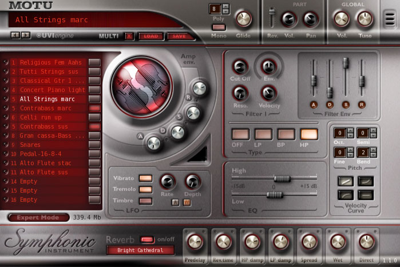Select part 2 Tutti Strings sus
Screen dimensions: 400x267
[x=49, y=71]
